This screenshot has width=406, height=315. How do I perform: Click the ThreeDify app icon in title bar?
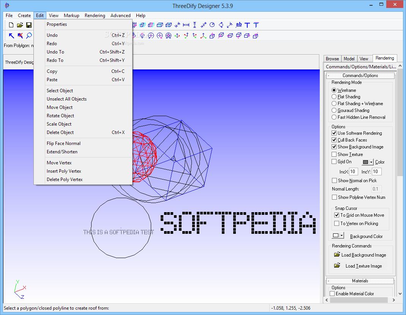[7, 5]
